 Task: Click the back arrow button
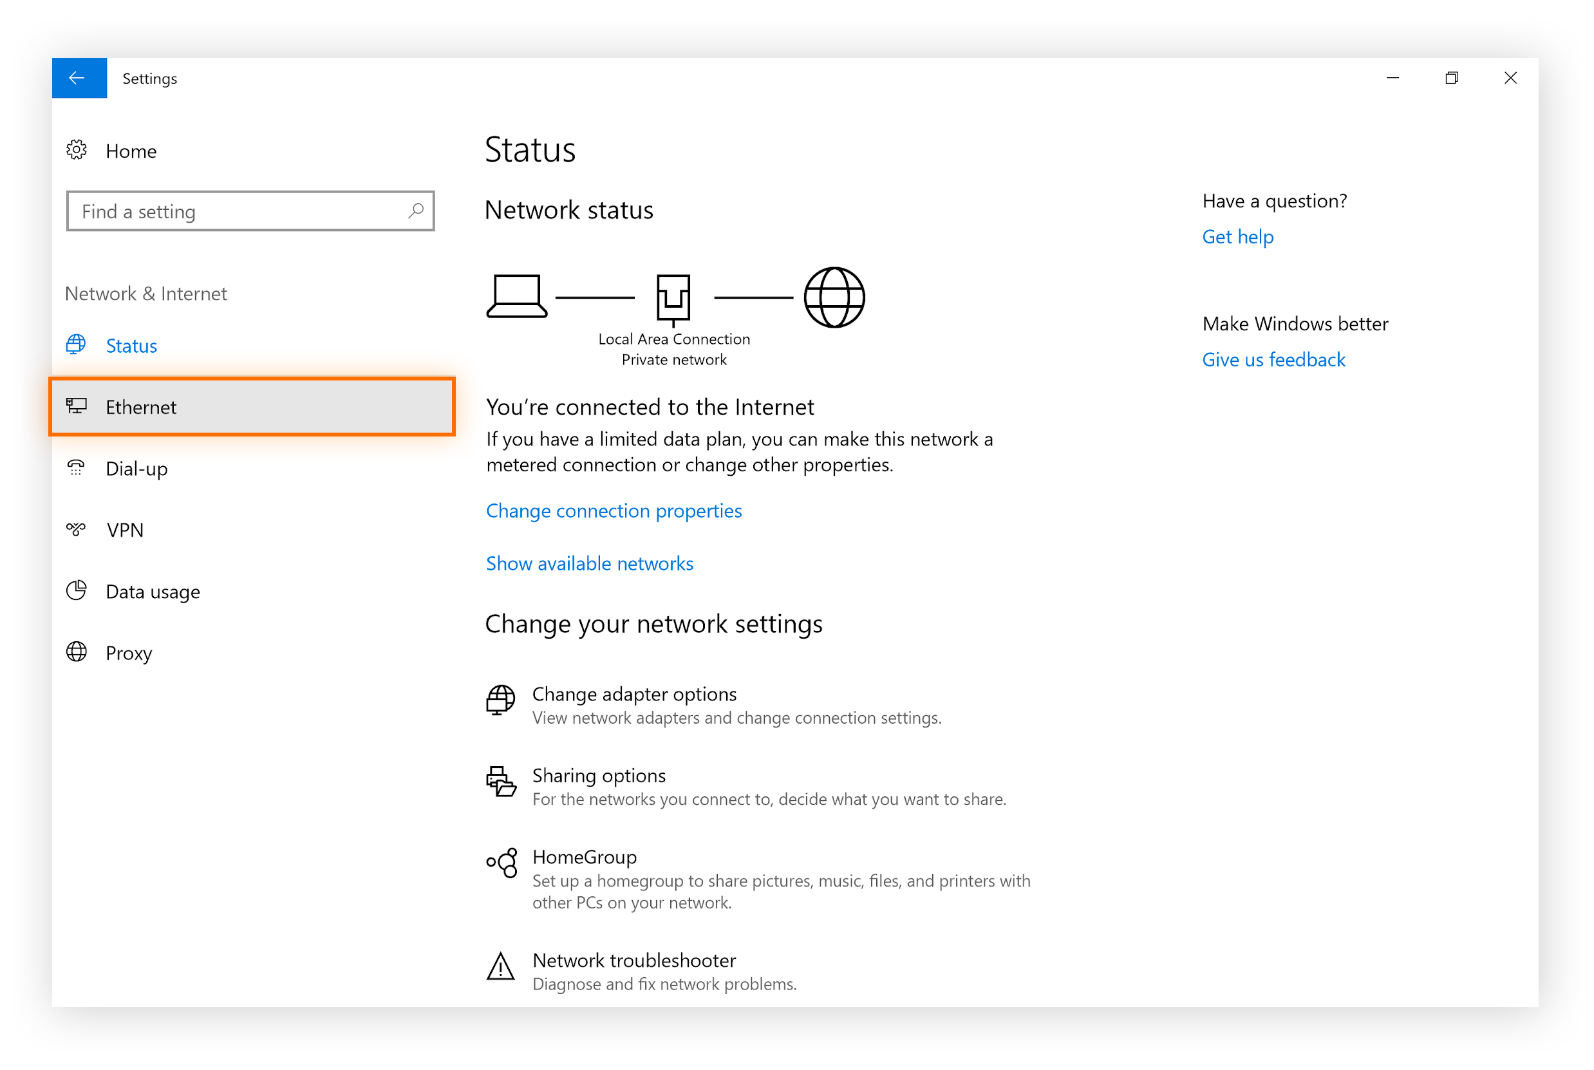pos(79,78)
